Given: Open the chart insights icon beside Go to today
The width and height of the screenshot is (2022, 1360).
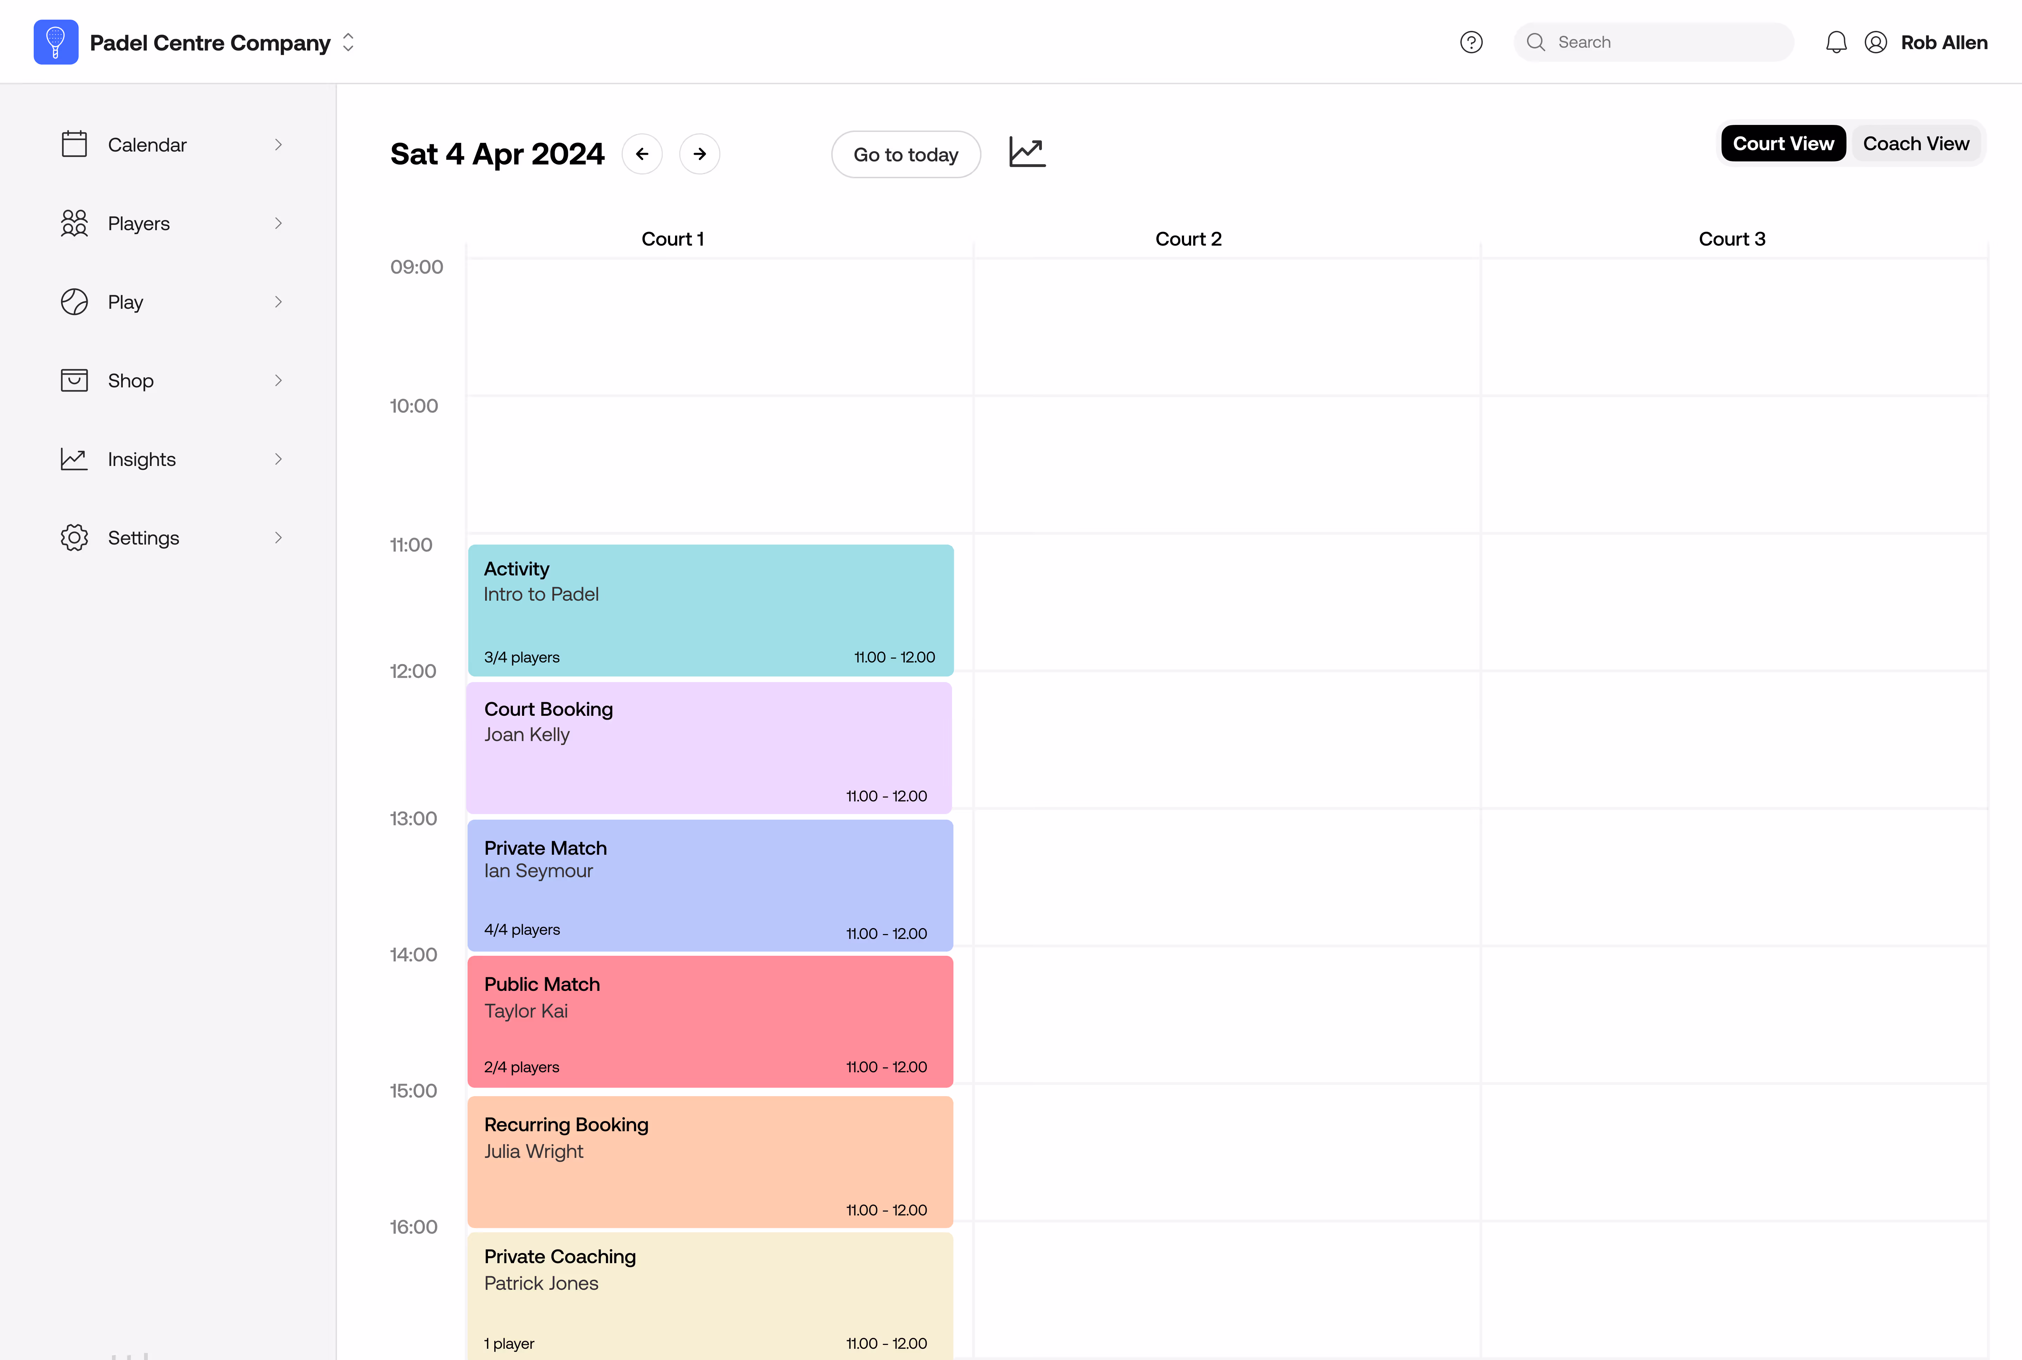Looking at the screenshot, I should (1027, 153).
